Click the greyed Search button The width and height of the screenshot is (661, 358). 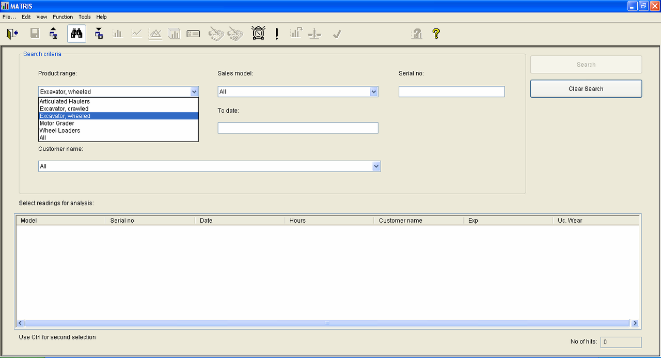point(586,65)
